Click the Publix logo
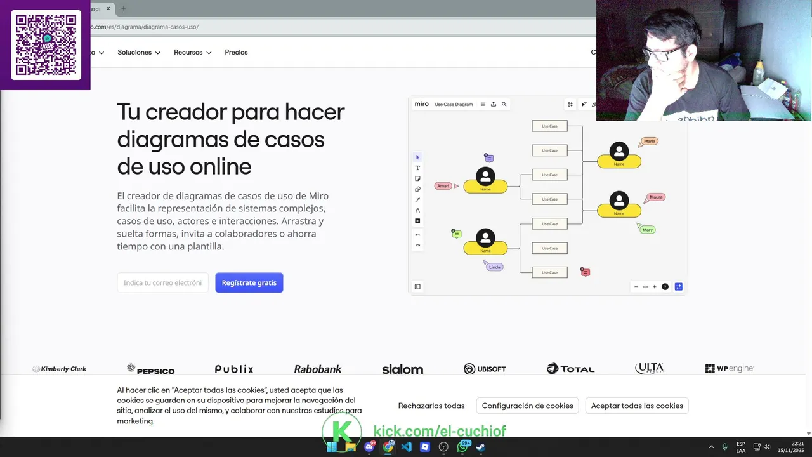Viewport: 812px width, 457px height. click(x=234, y=369)
